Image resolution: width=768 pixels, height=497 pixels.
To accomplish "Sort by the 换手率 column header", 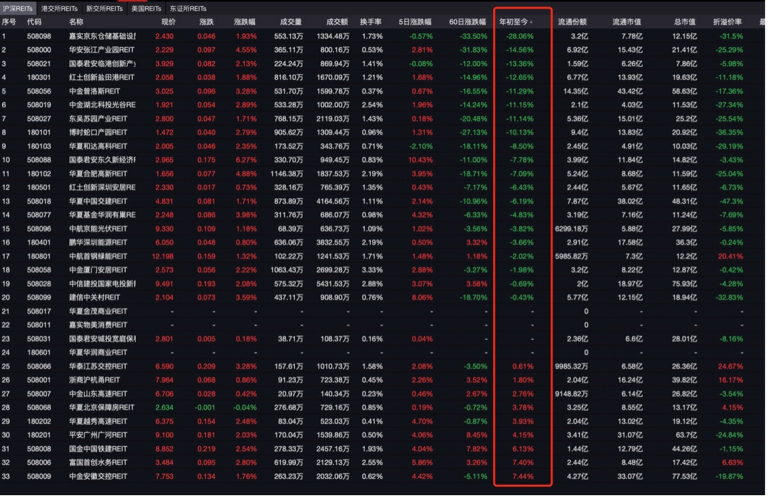I will [371, 22].
